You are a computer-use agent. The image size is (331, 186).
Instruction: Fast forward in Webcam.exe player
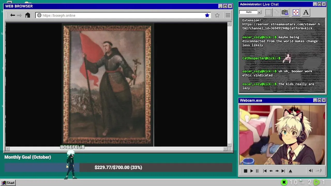pos(277,171)
